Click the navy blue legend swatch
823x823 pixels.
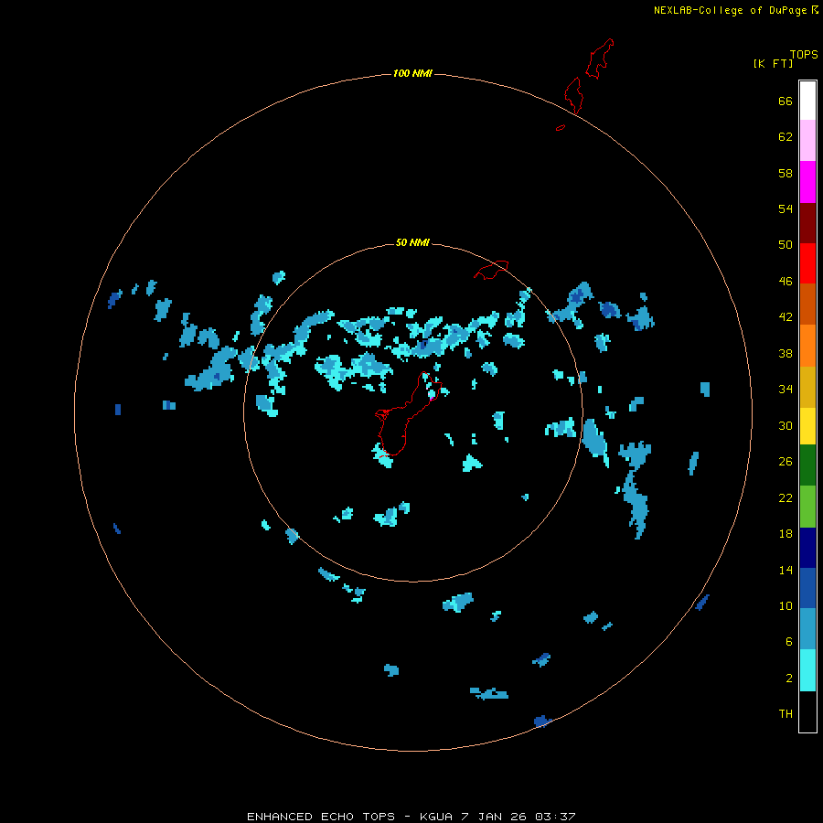pos(807,548)
